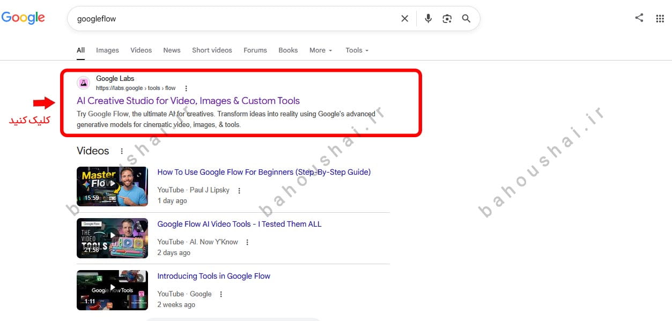Click the '2 days ago' timestamp
Image resolution: width=672 pixels, height=321 pixels.
tap(174, 253)
